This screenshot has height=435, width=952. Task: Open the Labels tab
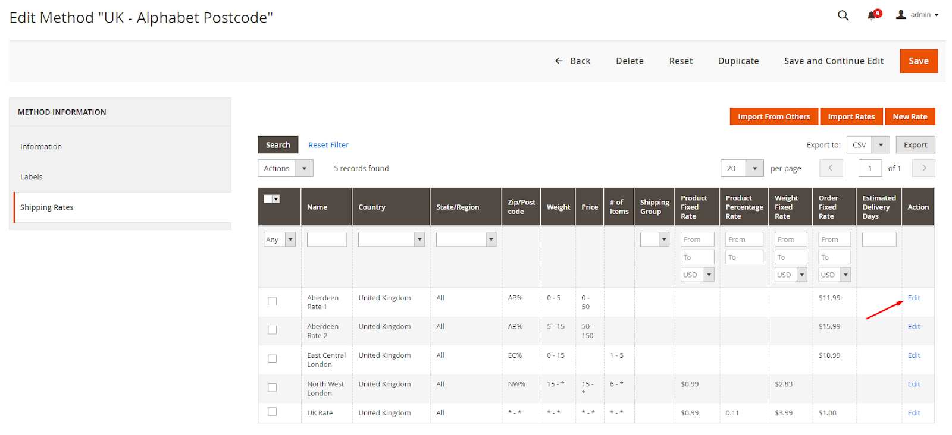pos(32,177)
